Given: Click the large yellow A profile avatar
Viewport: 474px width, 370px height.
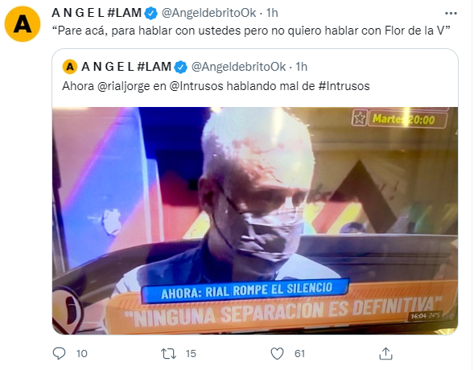Looking at the screenshot, I should point(23,24).
